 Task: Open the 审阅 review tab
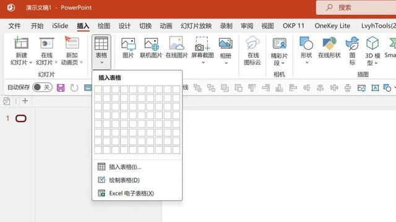247,26
